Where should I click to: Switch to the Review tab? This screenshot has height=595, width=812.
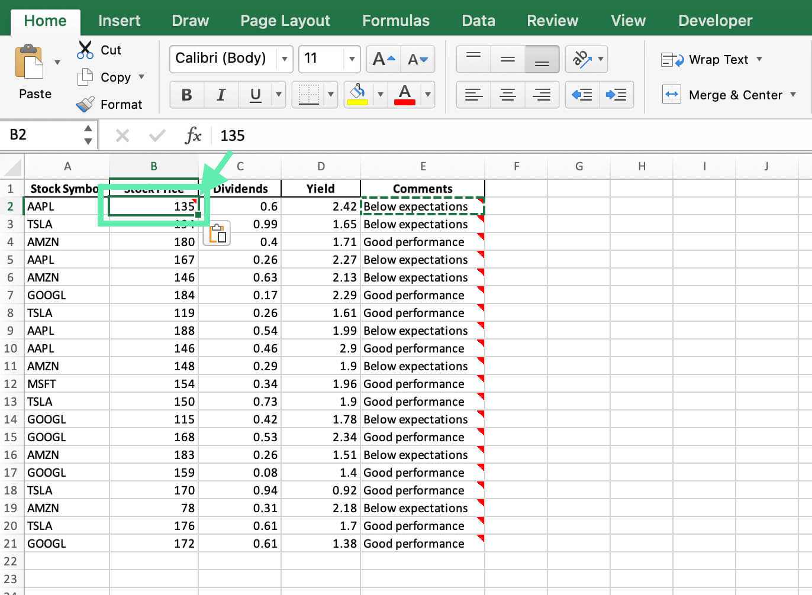click(x=552, y=21)
